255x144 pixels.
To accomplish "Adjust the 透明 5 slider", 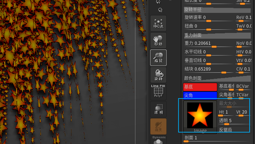I will 234,121.
